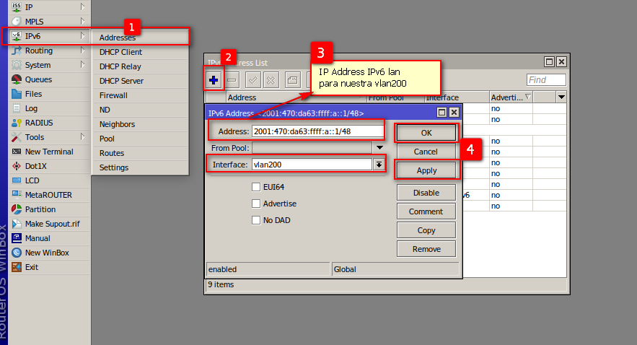Viewport: 637px width, 345px height.
Task: Click the comment icon in address list toolbar
Action: (292, 79)
